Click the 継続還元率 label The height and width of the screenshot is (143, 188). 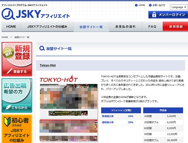[x=108, y=122]
